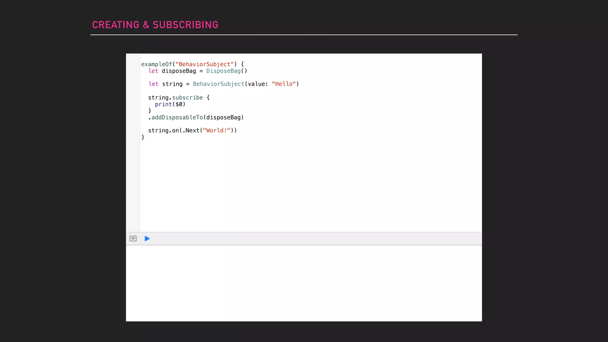The width and height of the screenshot is (608, 342).
Task: Click the "World!" string literal
Action: (216, 131)
